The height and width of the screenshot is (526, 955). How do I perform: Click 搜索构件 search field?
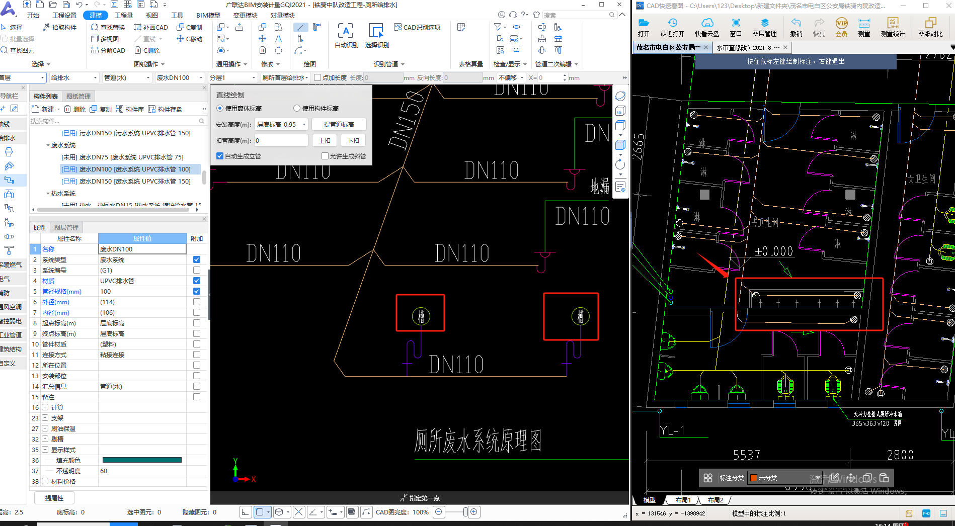(x=117, y=121)
